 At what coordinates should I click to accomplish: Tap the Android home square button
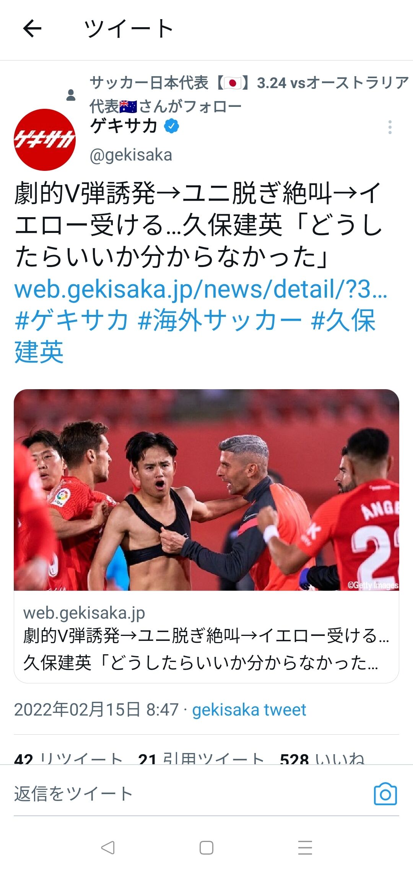pyautogui.click(x=206, y=847)
